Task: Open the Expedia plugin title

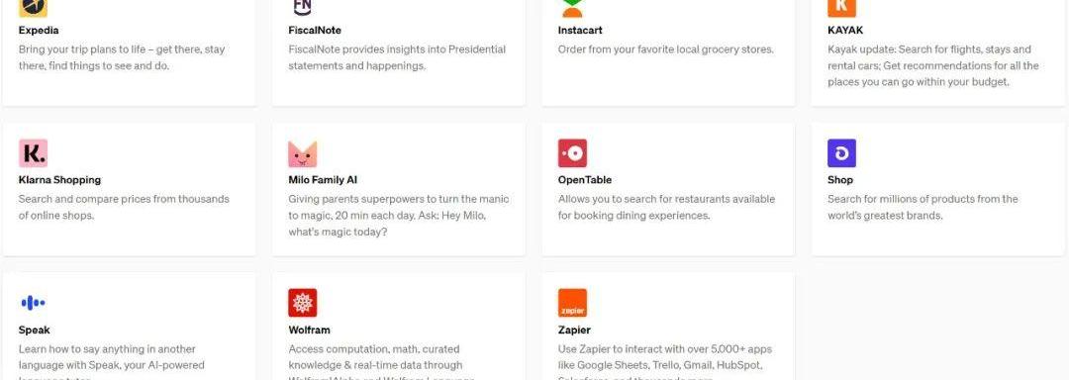Action: (39, 30)
